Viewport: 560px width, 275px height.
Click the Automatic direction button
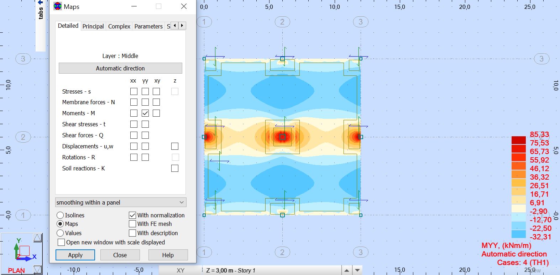click(x=120, y=68)
